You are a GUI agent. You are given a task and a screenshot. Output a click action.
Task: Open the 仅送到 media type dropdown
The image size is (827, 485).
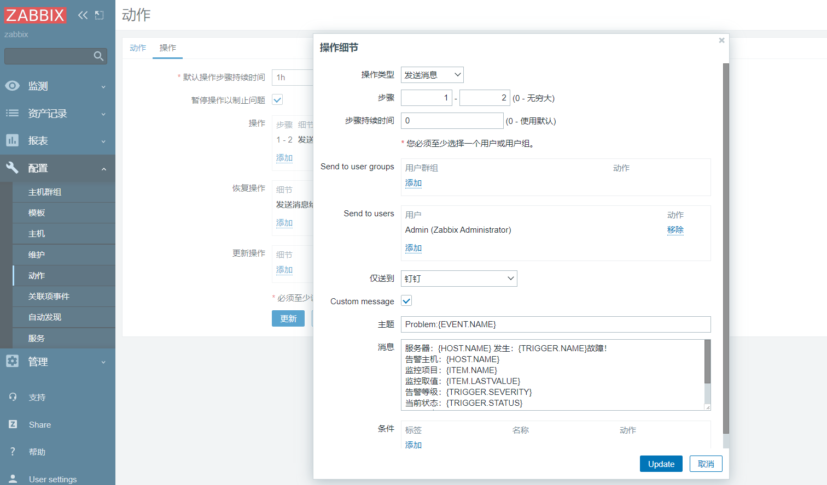tap(459, 279)
